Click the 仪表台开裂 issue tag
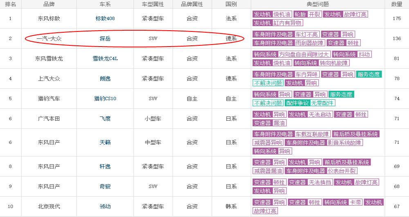The image size is (409, 217). (x=342, y=171)
